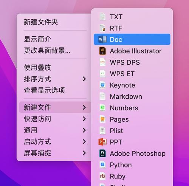Expand the 启动方式 submenu arrow
189x186 pixels.
[x=84, y=142]
